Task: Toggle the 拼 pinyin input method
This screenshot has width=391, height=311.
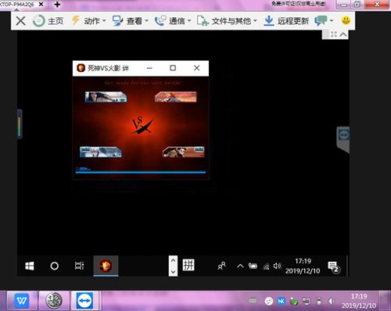Action: (x=188, y=265)
